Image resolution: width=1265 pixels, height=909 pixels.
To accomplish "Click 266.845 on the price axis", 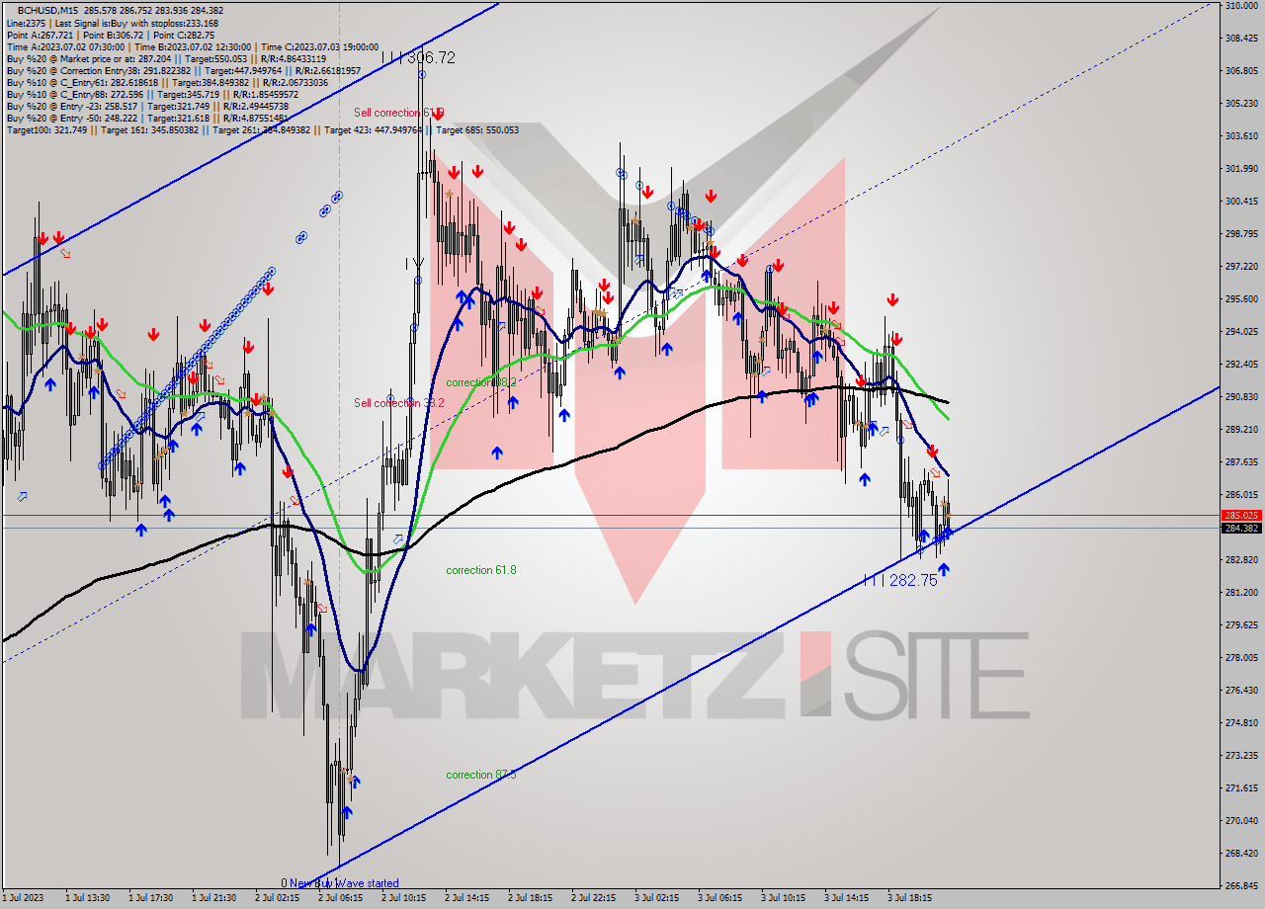I will [x=1241, y=886].
